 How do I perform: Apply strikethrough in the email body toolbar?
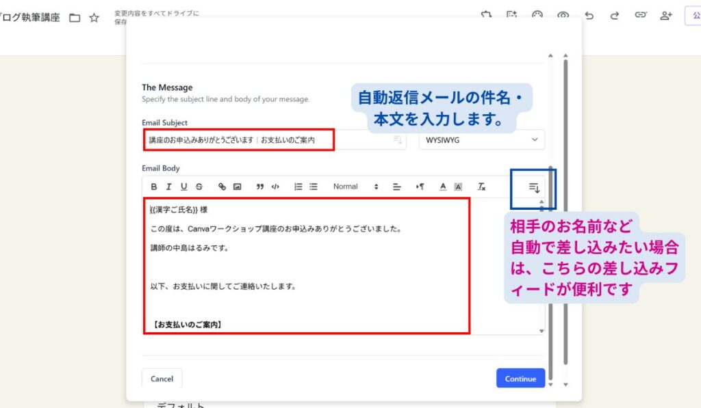click(x=199, y=187)
